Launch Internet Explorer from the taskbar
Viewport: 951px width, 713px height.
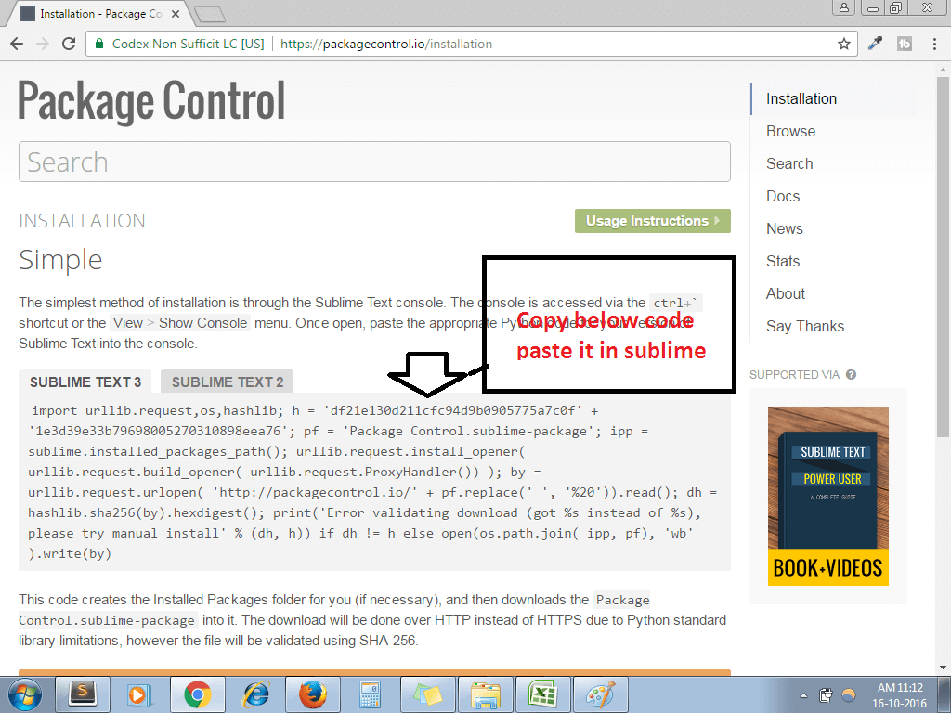point(254,694)
